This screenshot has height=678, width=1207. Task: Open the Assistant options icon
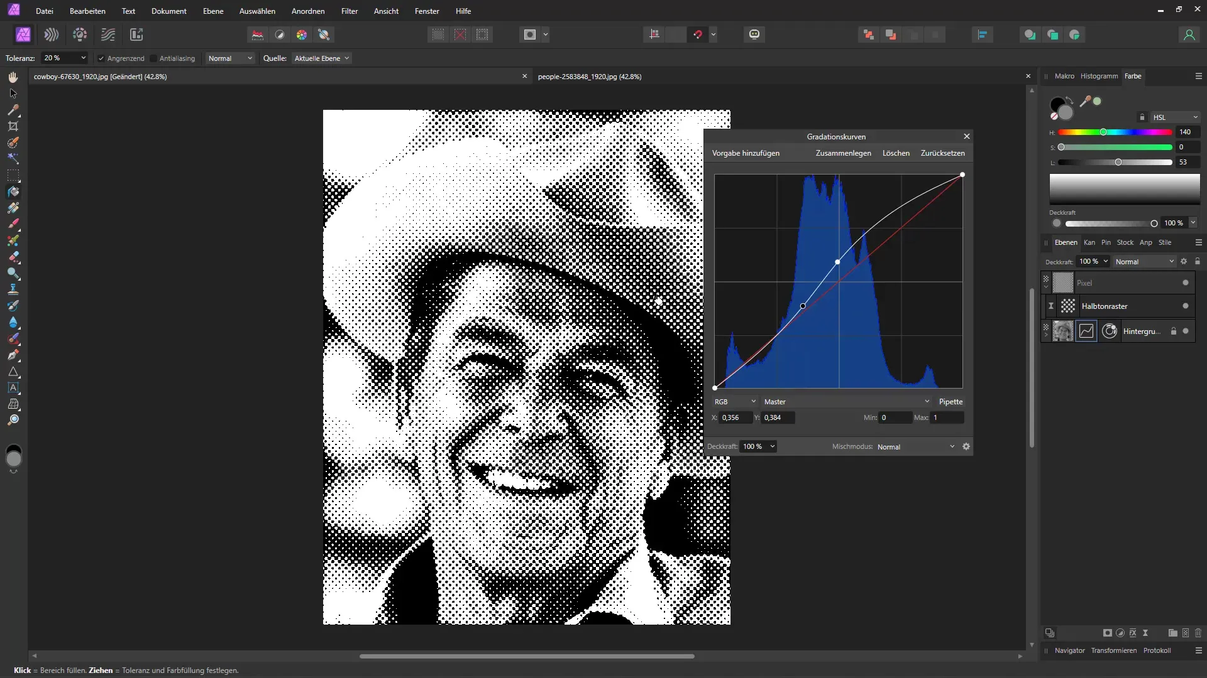(754, 35)
